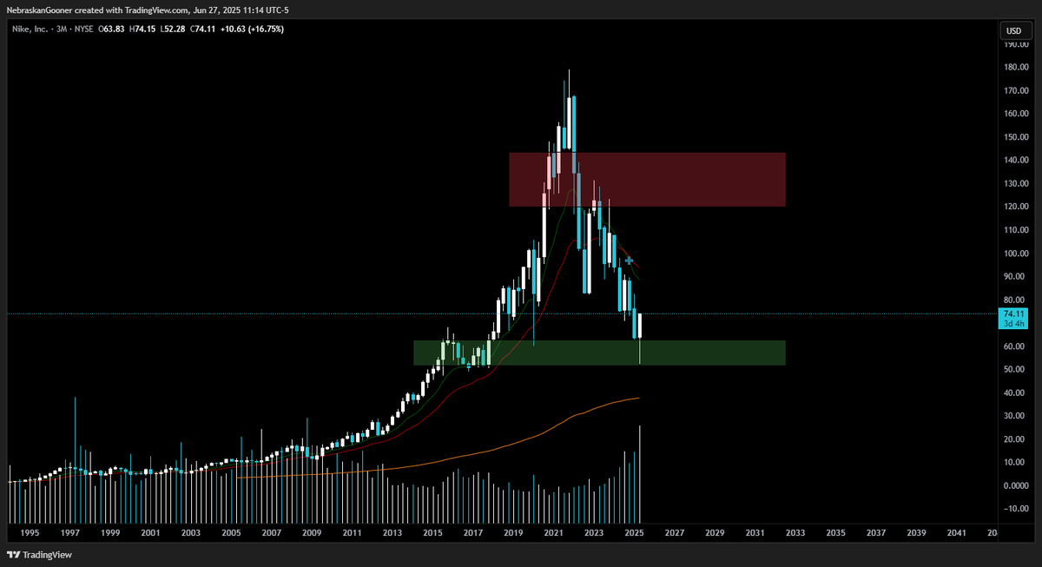Click the 2013 time axis label

[x=392, y=532]
